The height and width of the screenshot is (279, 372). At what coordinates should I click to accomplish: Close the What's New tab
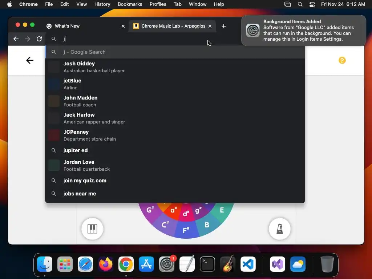(x=123, y=26)
